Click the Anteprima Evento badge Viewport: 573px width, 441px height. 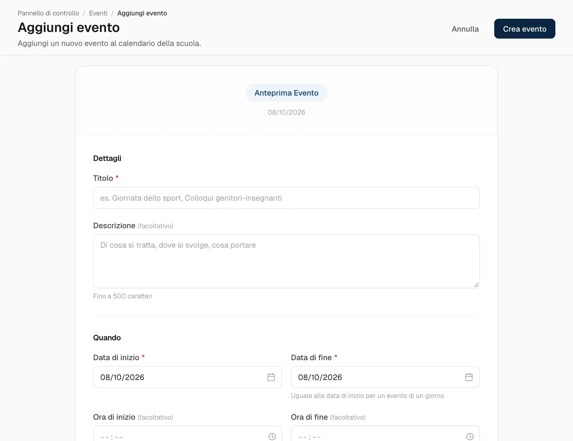[286, 93]
